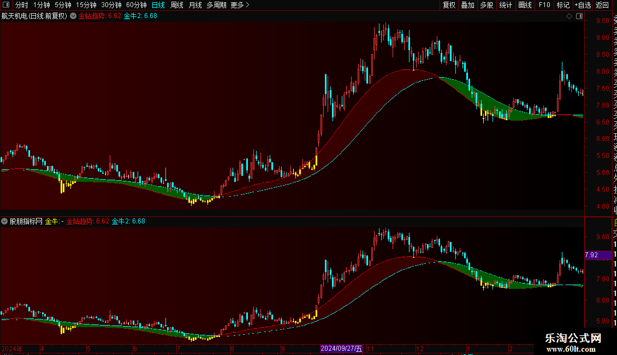The height and width of the screenshot is (355, 617).
Task: Click 金牛2: 6.68 in sub-chart header
Action: click(128, 222)
